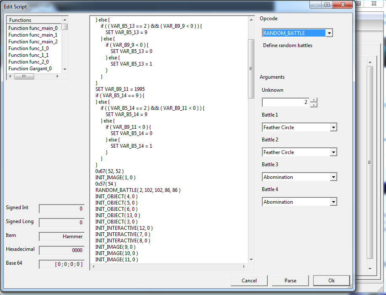Minimize the Edit Script dialog
Screen dimensions: 386x295
(x=316, y=5)
